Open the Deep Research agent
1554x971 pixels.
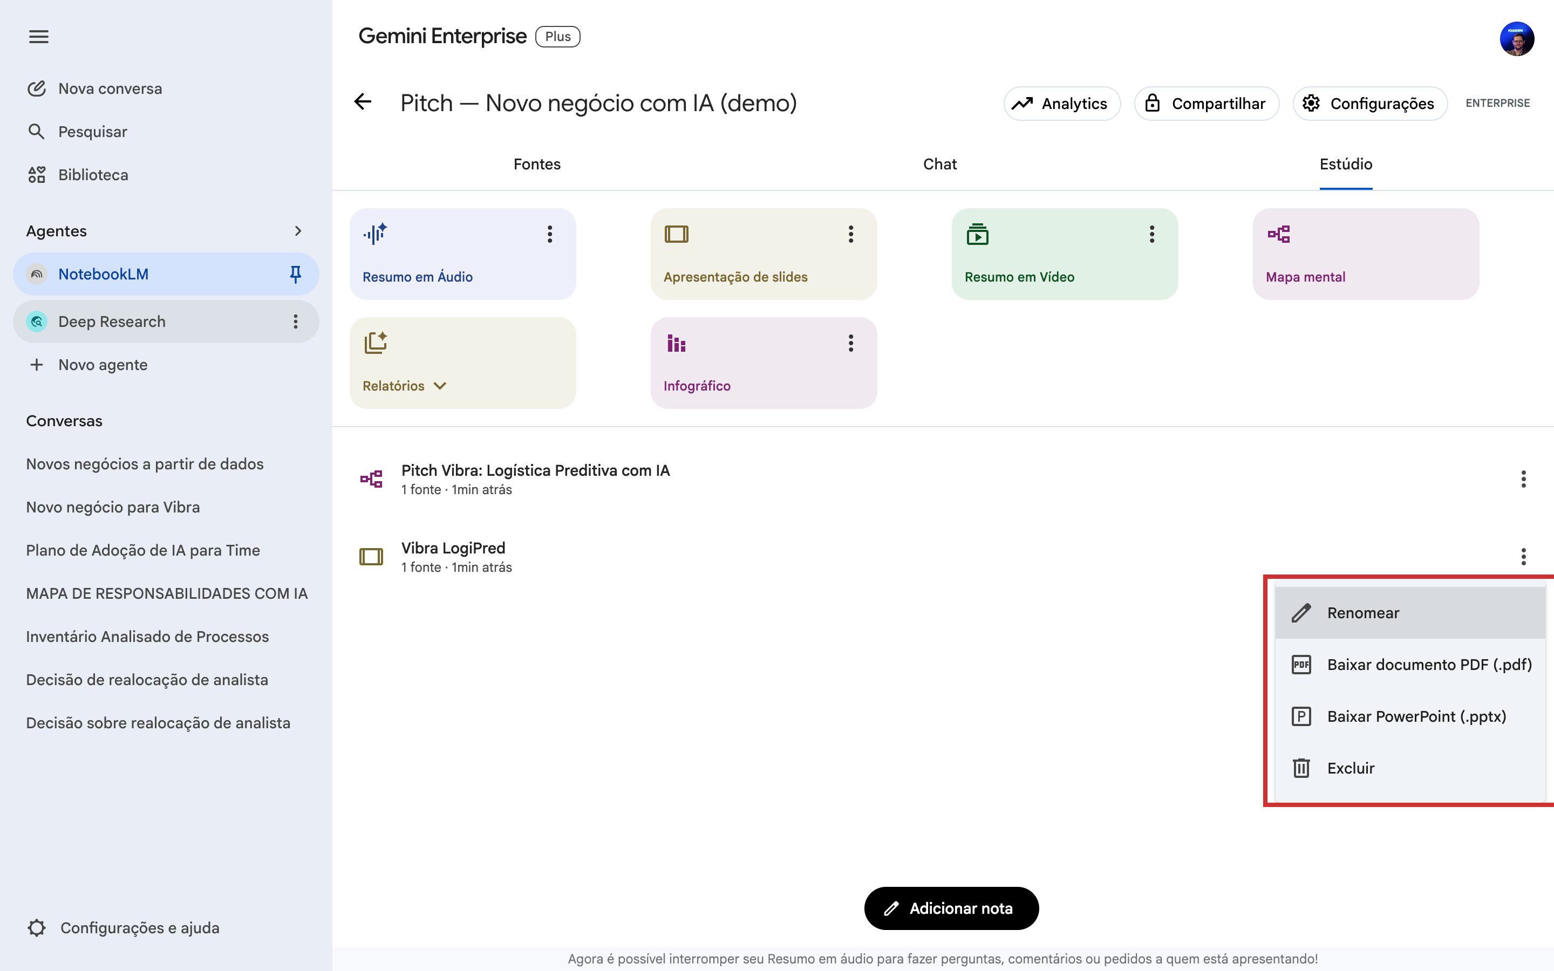[x=166, y=321]
